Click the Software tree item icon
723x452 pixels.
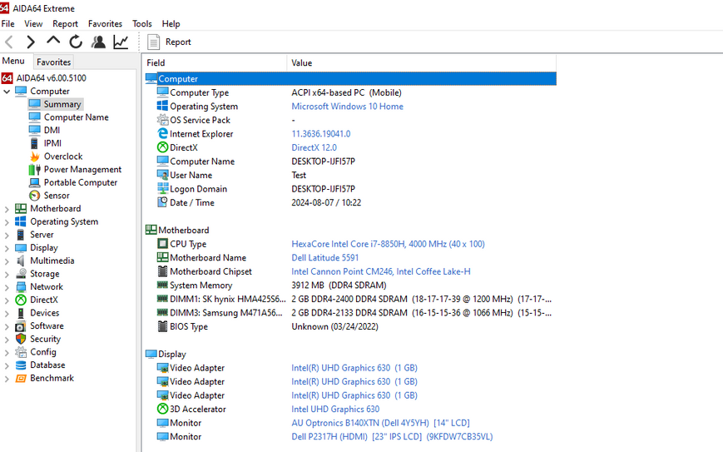[21, 326]
